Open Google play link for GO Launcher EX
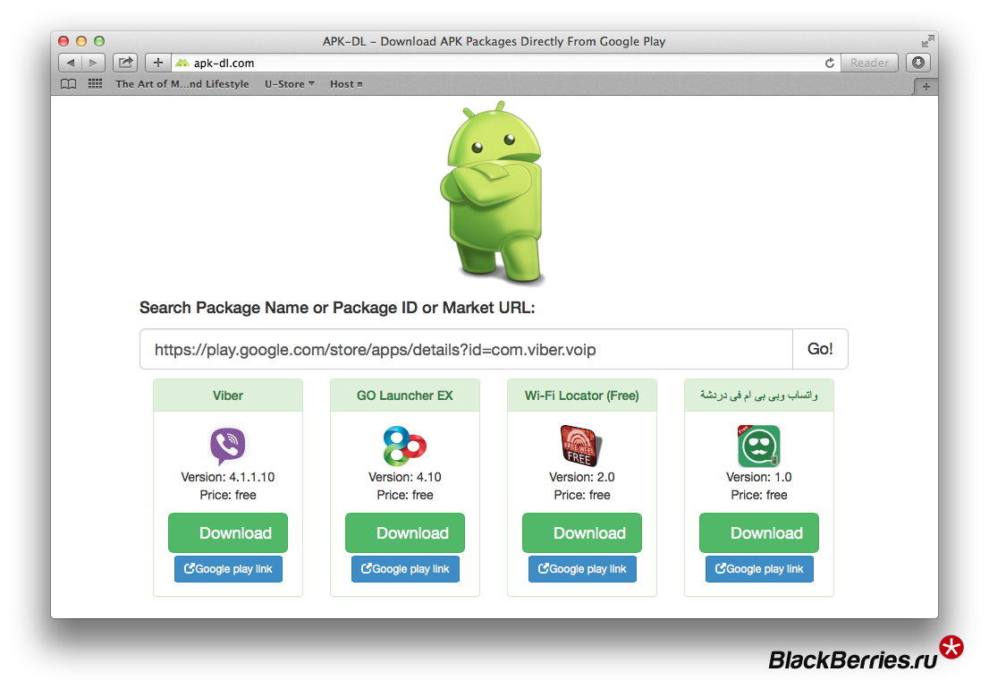Screen dimensions: 989x689 tap(406, 569)
